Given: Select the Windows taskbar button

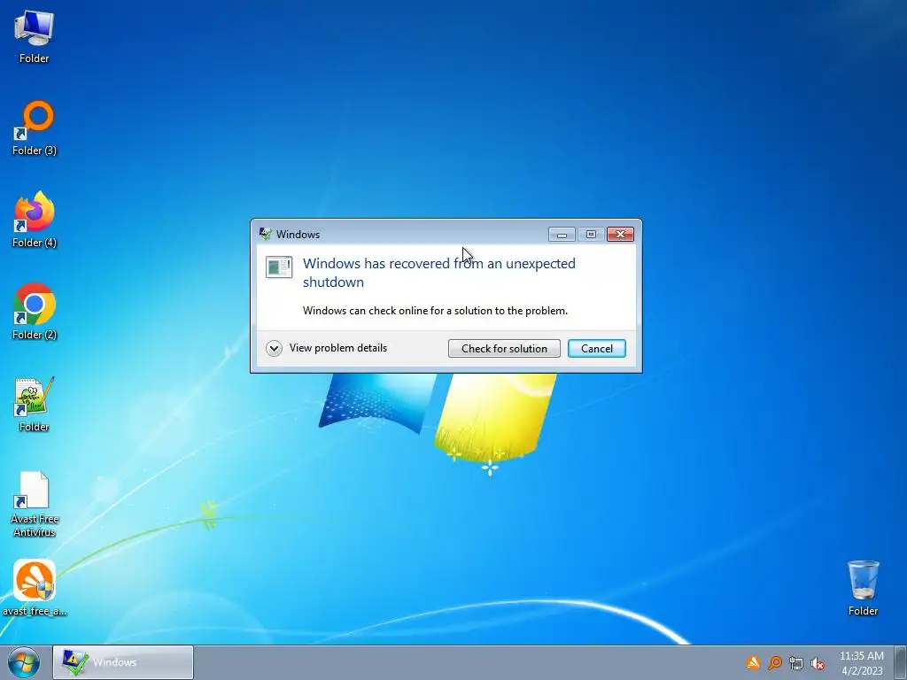Looking at the screenshot, I should click(123, 662).
